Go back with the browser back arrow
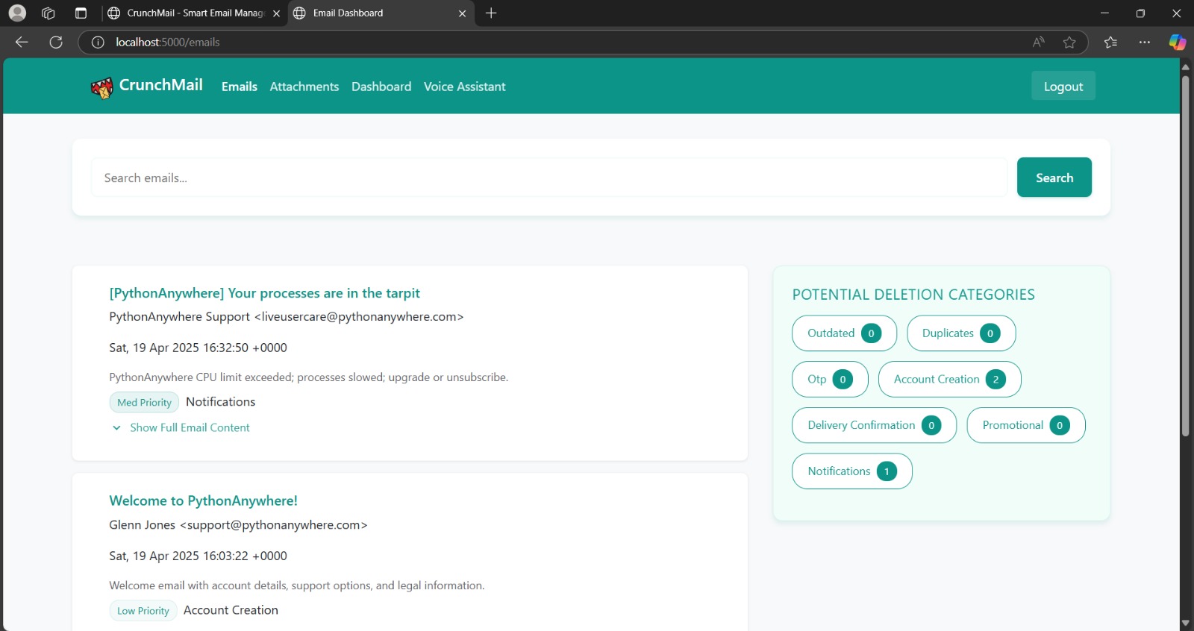1194x631 pixels. [x=22, y=42]
